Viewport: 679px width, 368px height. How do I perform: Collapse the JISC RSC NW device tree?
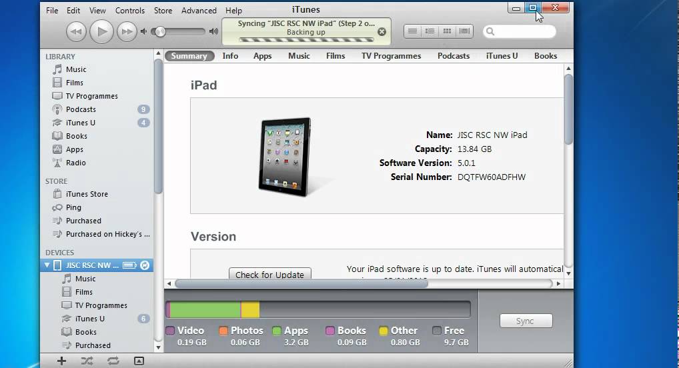47,265
